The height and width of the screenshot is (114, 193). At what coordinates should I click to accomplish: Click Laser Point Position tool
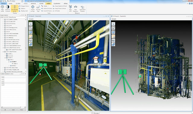(x=82, y=8)
